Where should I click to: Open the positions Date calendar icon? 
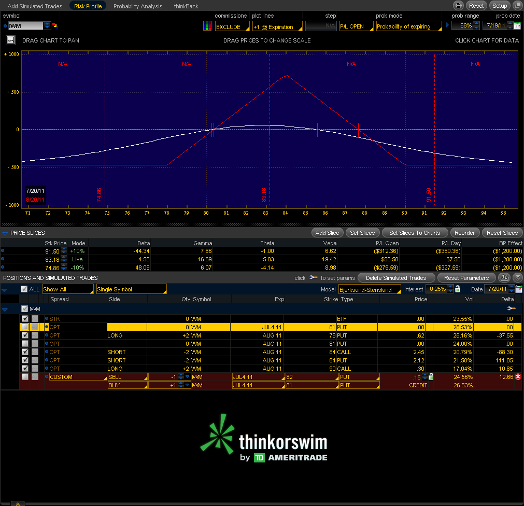tap(519, 289)
